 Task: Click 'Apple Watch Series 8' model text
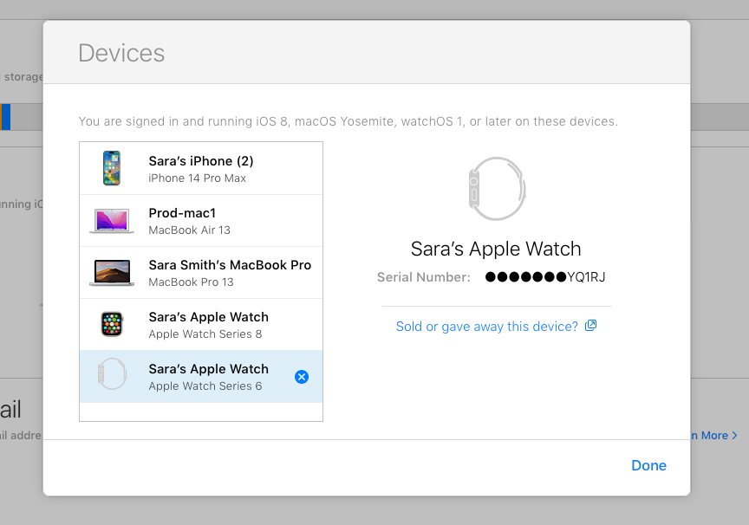tap(205, 334)
